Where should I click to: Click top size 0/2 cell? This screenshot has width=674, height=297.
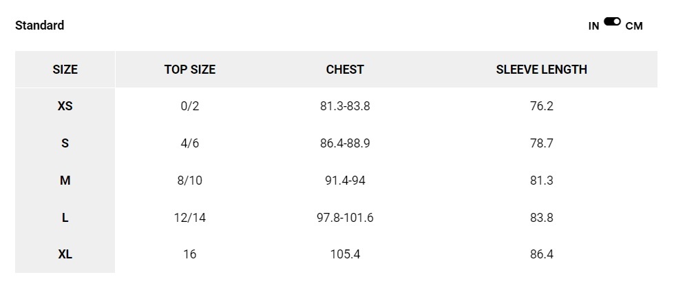(x=190, y=107)
